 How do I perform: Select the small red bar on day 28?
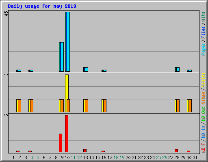[176, 151]
